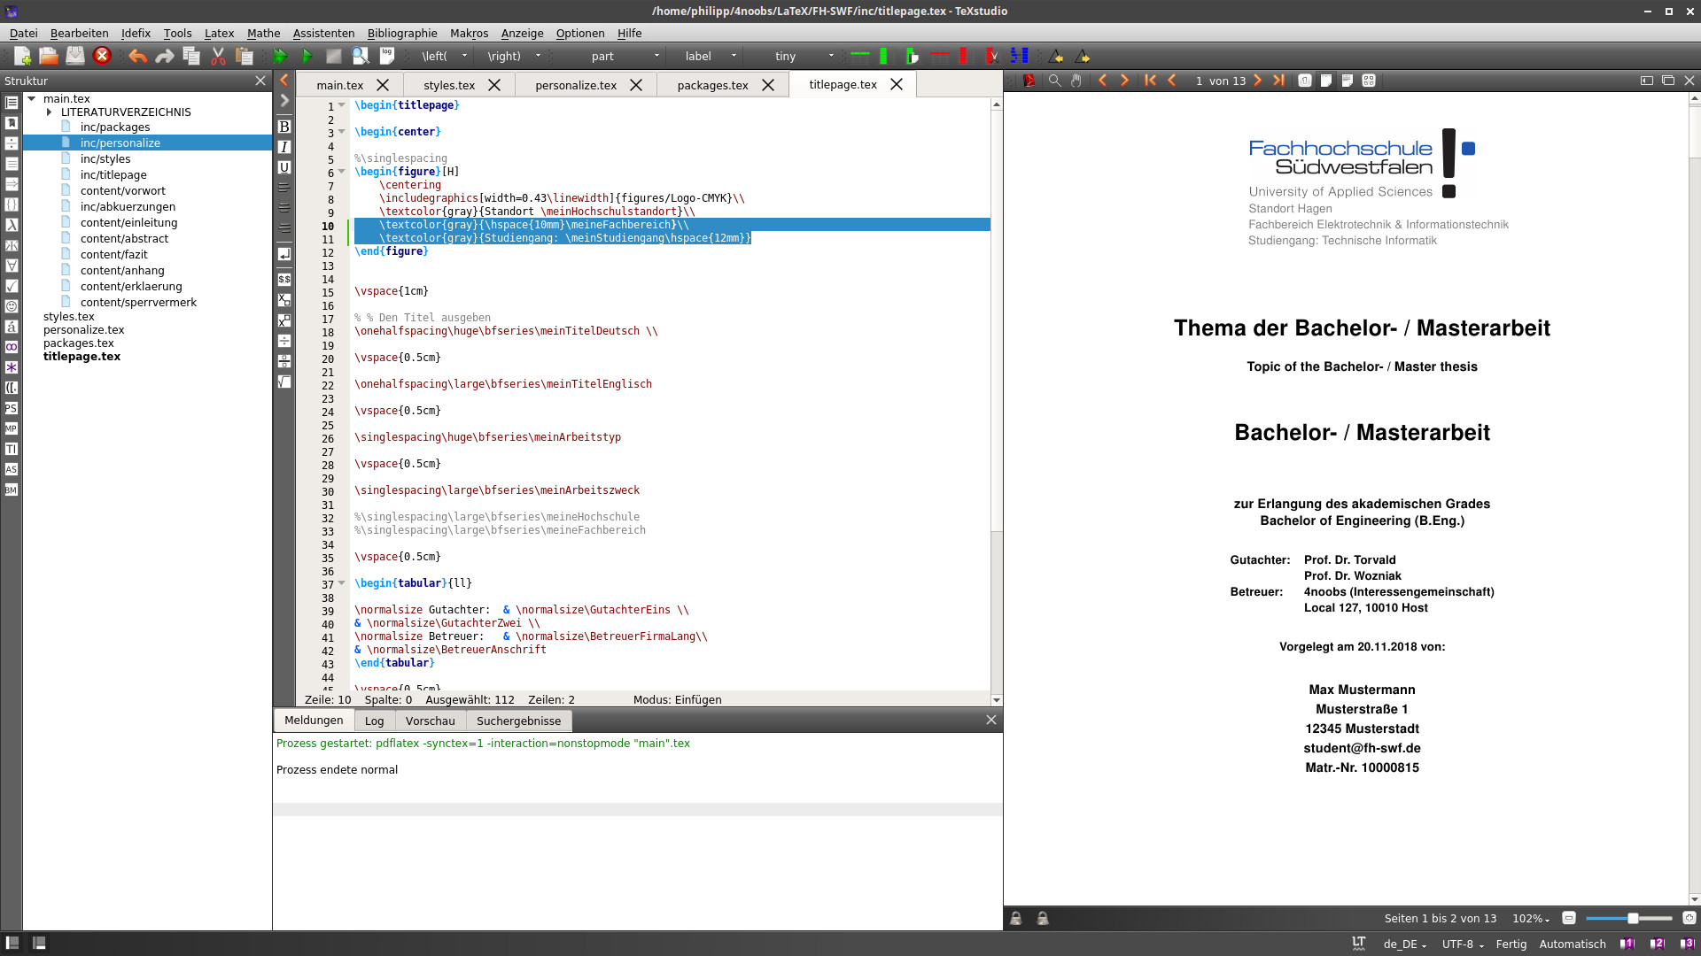Open the Log tab in messages panel
The width and height of the screenshot is (1701, 956).
[374, 721]
